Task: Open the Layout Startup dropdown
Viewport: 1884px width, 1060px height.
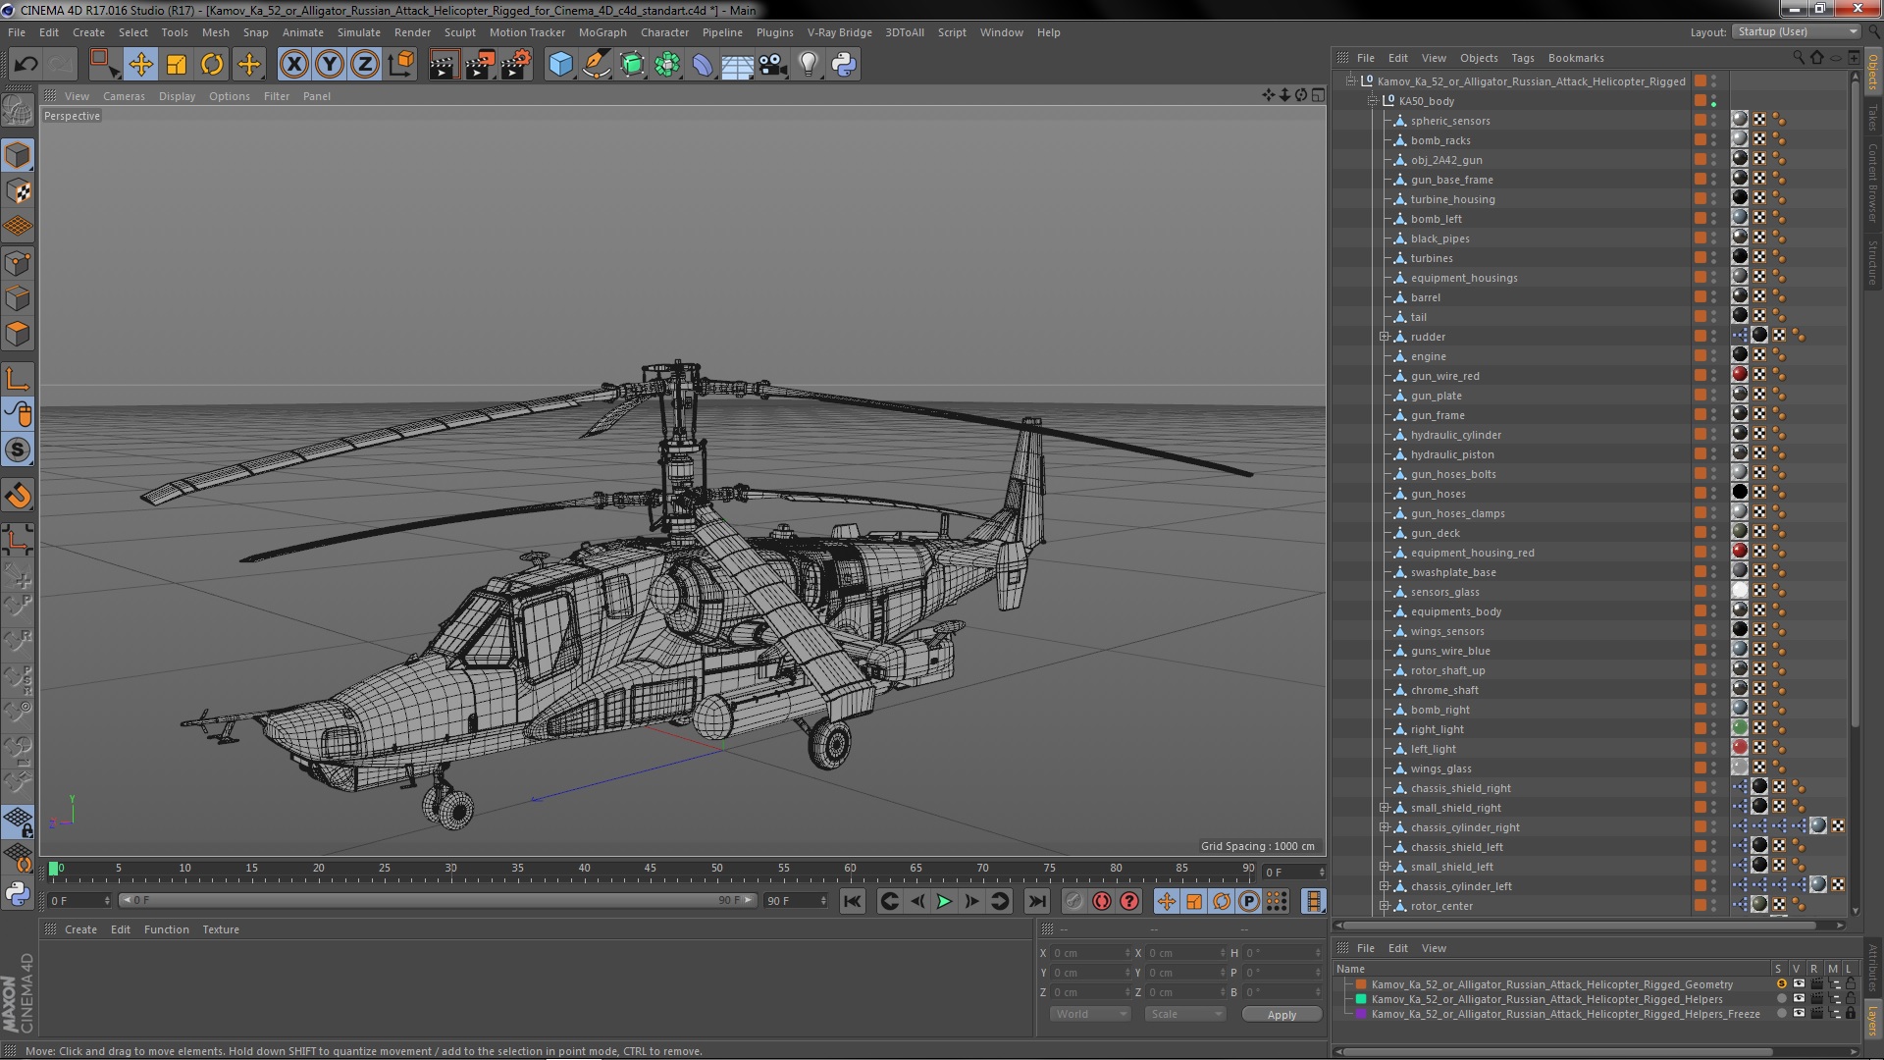Action: coord(1797,32)
